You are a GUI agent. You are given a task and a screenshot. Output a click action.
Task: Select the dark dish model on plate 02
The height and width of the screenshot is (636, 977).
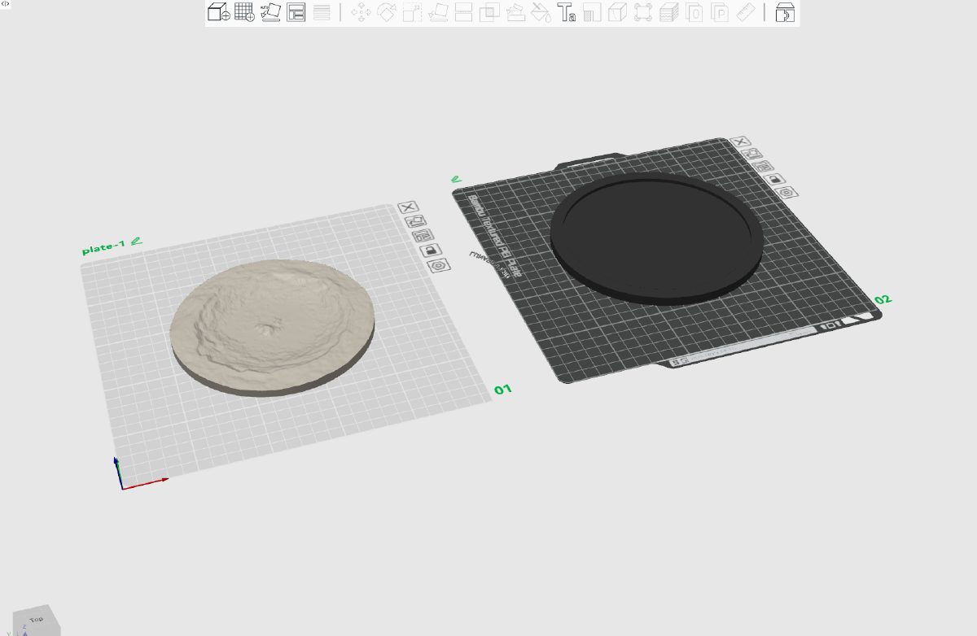coord(656,237)
